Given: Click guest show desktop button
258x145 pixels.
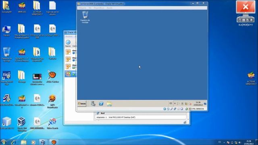Looking at the screenshot, I should point(205,104).
